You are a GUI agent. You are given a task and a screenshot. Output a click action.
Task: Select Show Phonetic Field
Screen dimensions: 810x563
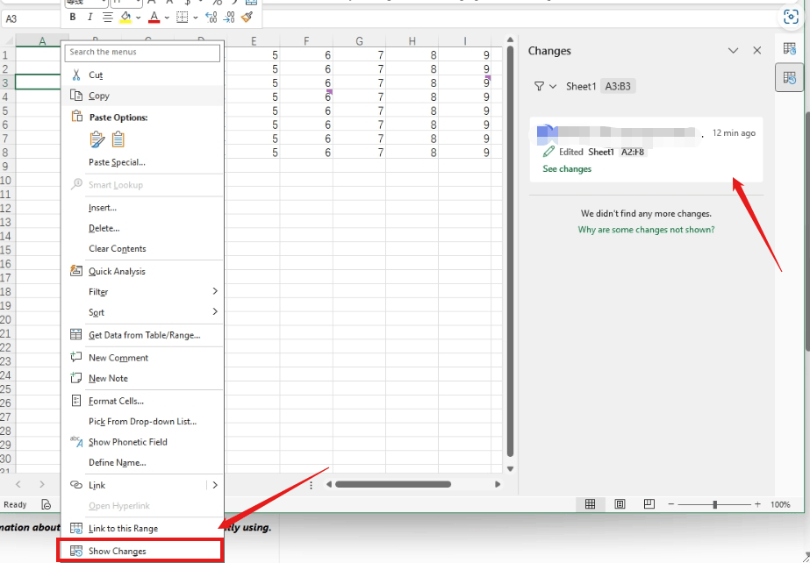pyautogui.click(x=142, y=442)
